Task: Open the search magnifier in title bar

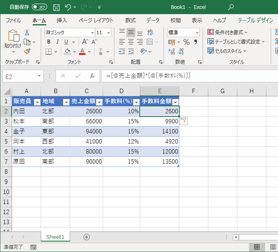Action: 231,7
